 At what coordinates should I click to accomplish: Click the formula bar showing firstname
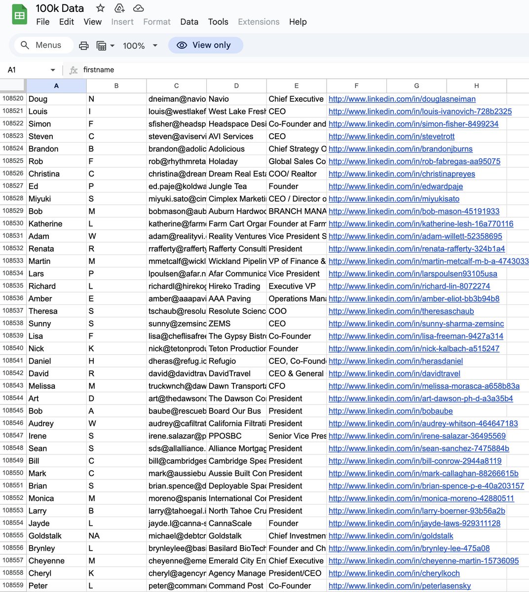(x=303, y=70)
